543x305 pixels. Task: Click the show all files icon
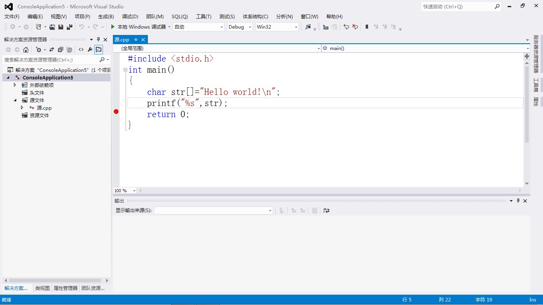point(69,50)
